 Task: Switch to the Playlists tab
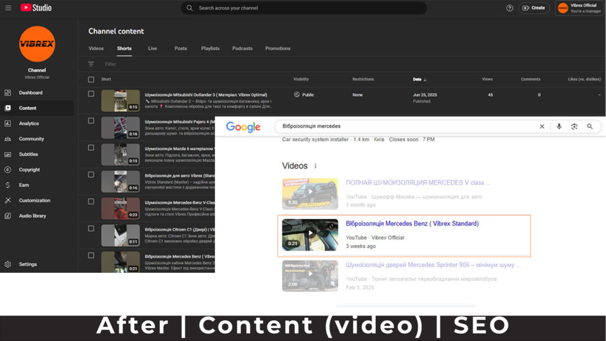[210, 49]
